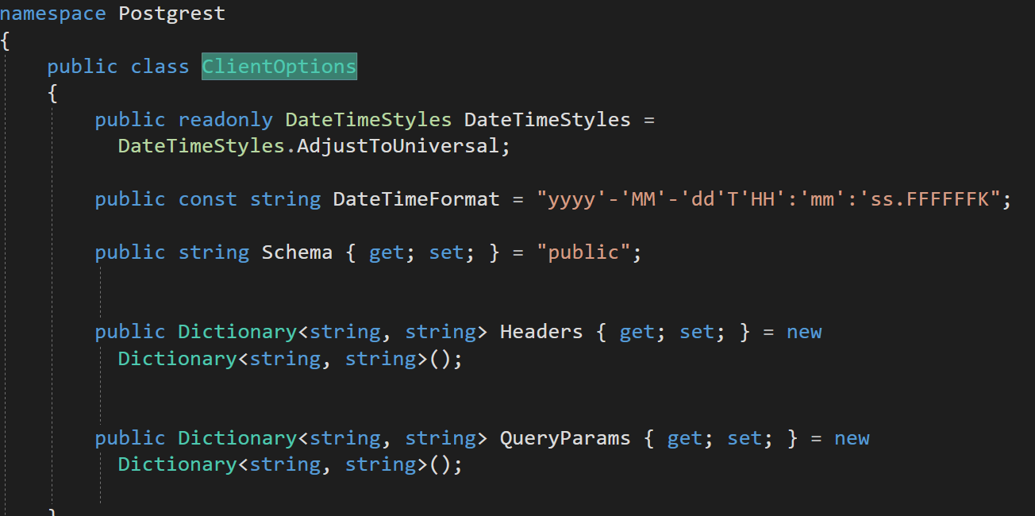This screenshot has width=1035, height=516.
Task: Click the get accessor of QueryParams
Action: (x=684, y=438)
